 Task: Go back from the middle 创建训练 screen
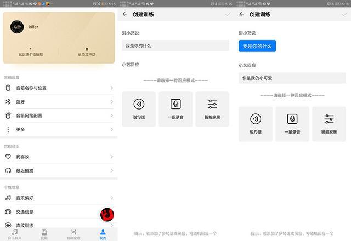[125, 14]
